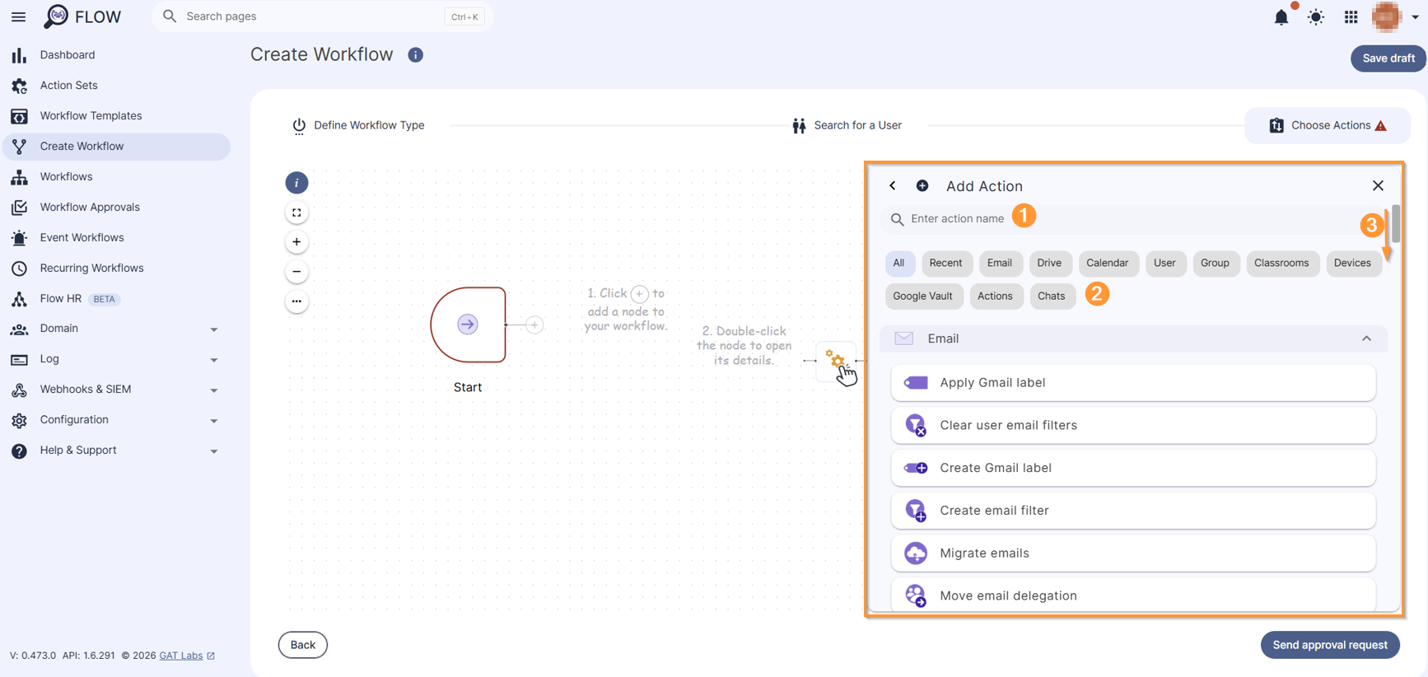Filter actions by Actions chip
Screen dimensions: 1428x677
[x=995, y=296]
